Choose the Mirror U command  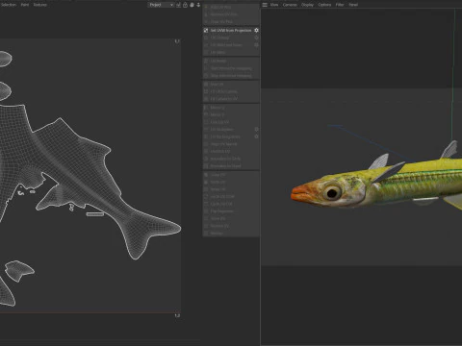point(218,108)
